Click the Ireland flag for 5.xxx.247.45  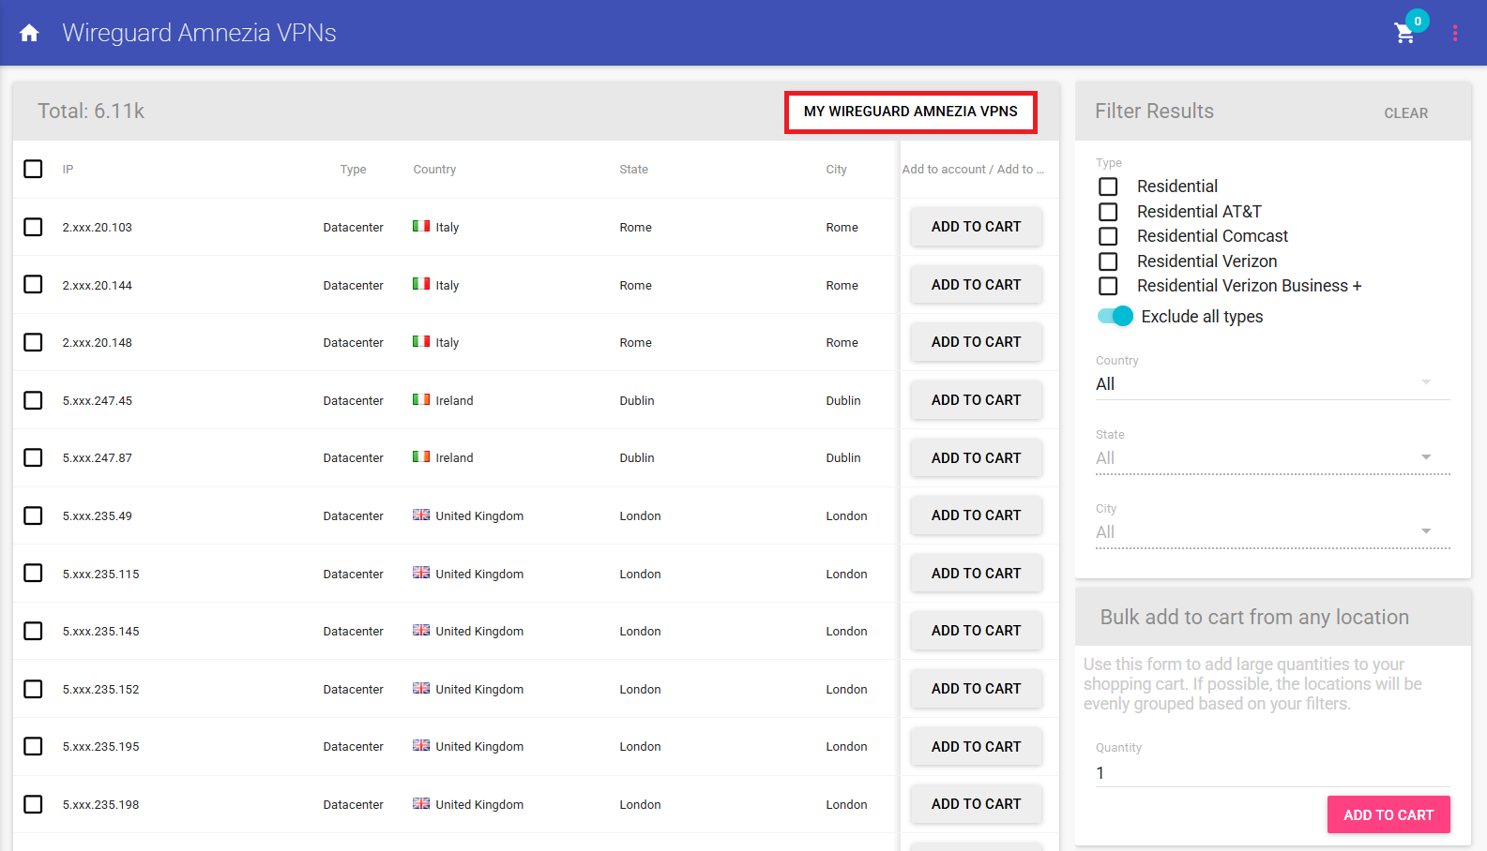tap(421, 400)
